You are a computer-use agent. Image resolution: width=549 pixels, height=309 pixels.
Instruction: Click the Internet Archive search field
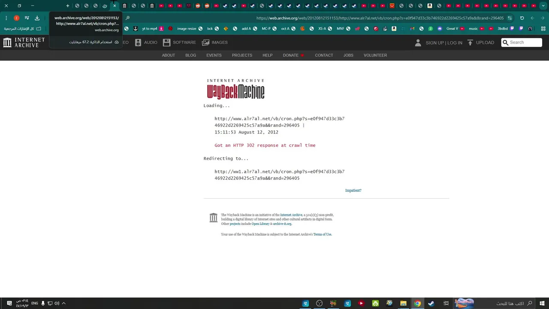click(522, 42)
